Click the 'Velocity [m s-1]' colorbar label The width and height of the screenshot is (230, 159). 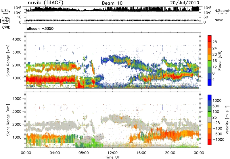tap(227, 120)
